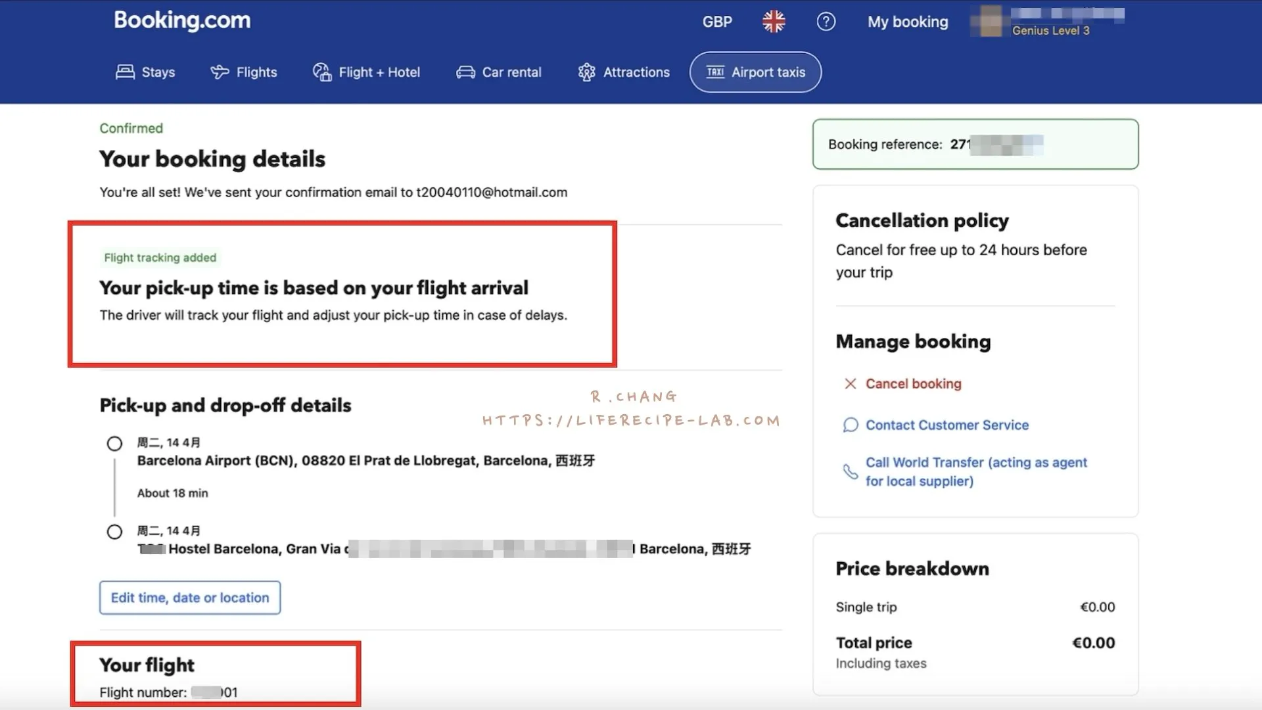
Task: Click the confirmation email address text
Action: (492, 193)
